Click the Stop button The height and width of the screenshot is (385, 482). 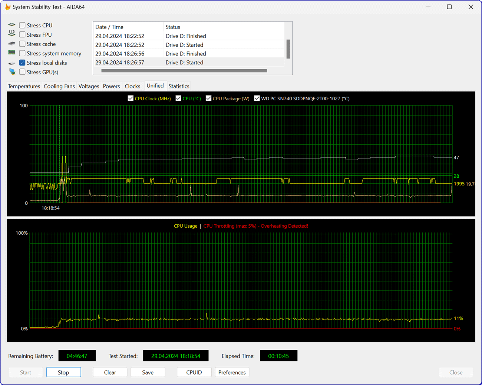click(63, 372)
